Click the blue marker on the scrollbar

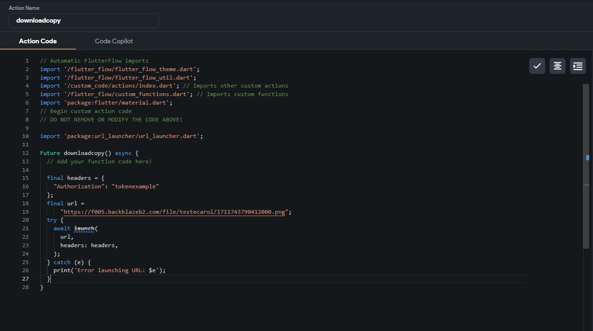click(587, 158)
